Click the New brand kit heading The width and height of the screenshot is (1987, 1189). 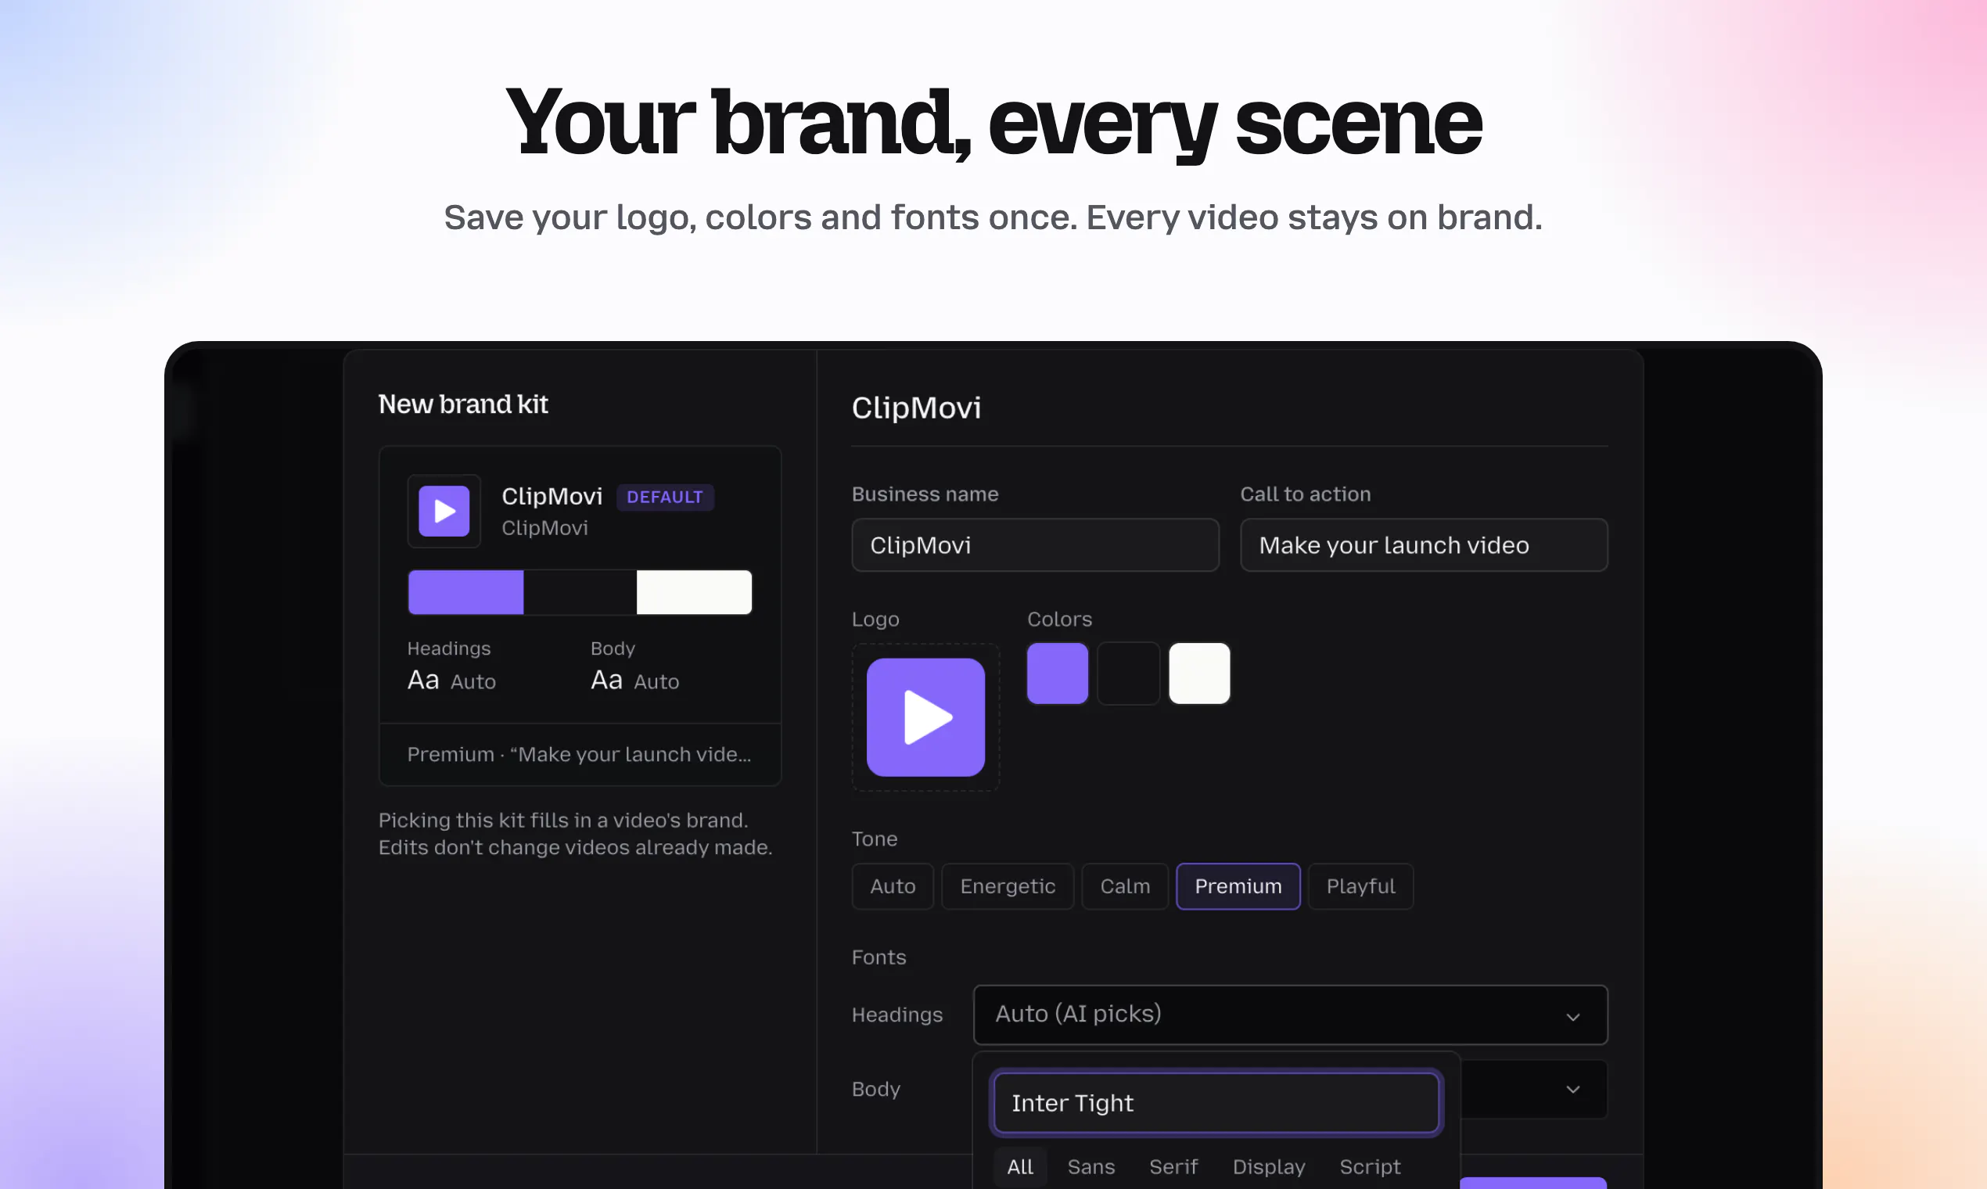[x=463, y=404]
